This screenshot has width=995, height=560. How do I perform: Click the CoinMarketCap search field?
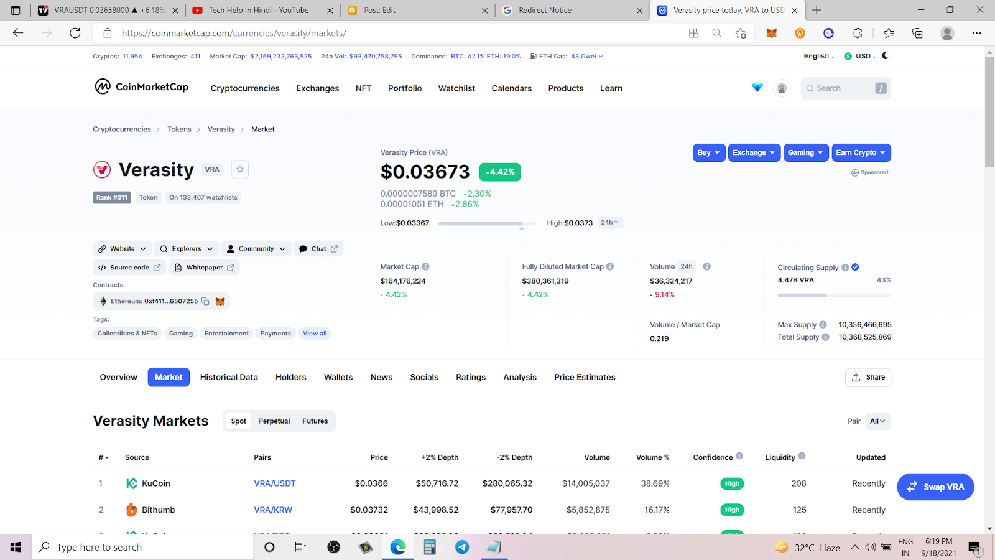click(x=846, y=88)
